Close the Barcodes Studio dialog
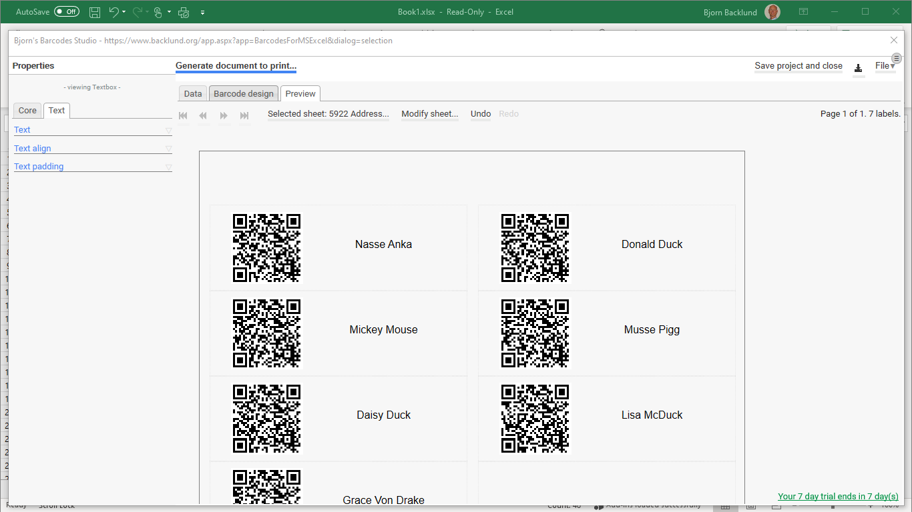Image resolution: width=912 pixels, height=512 pixels. coord(894,40)
